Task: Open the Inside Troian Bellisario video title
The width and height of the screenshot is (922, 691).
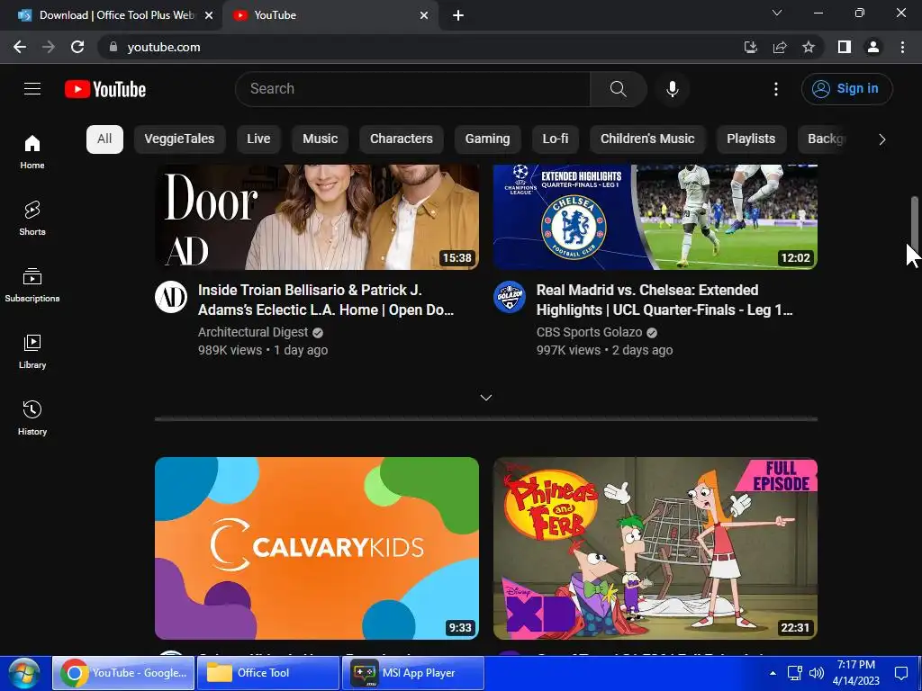Action: pyautogui.click(x=326, y=300)
